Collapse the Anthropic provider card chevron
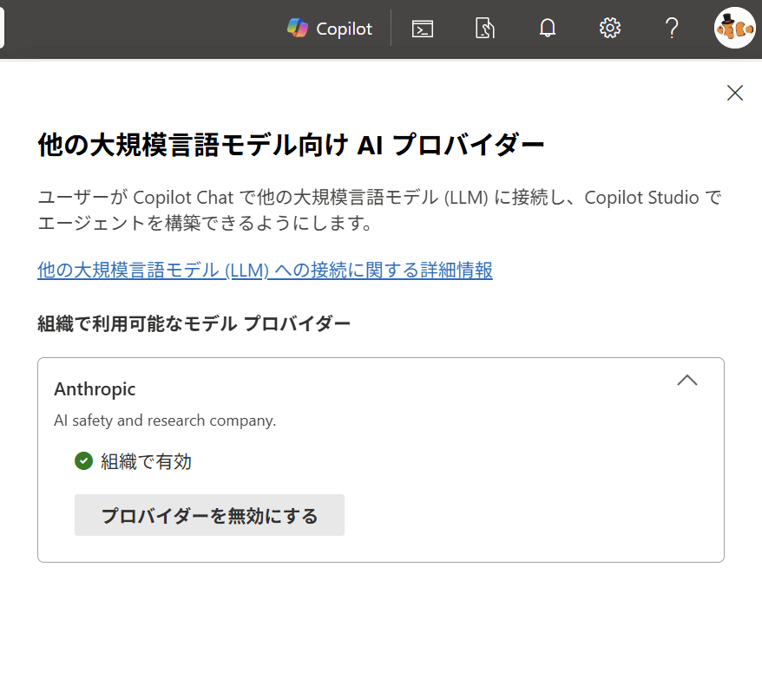The width and height of the screenshot is (762, 678). tap(687, 381)
